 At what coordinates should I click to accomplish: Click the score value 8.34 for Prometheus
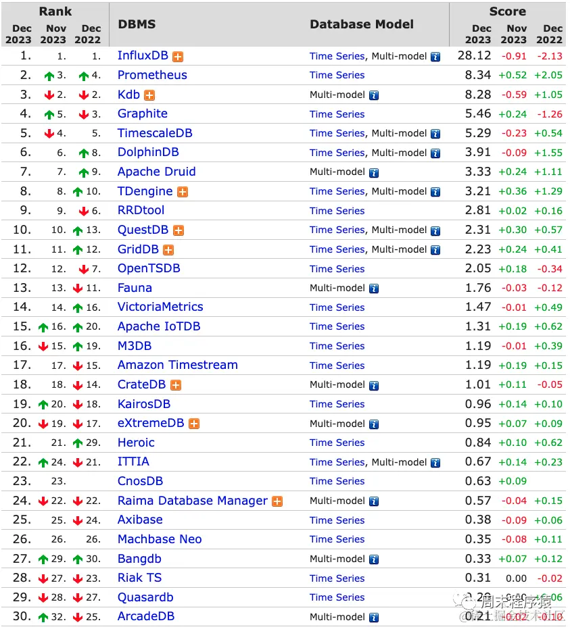click(478, 75)
